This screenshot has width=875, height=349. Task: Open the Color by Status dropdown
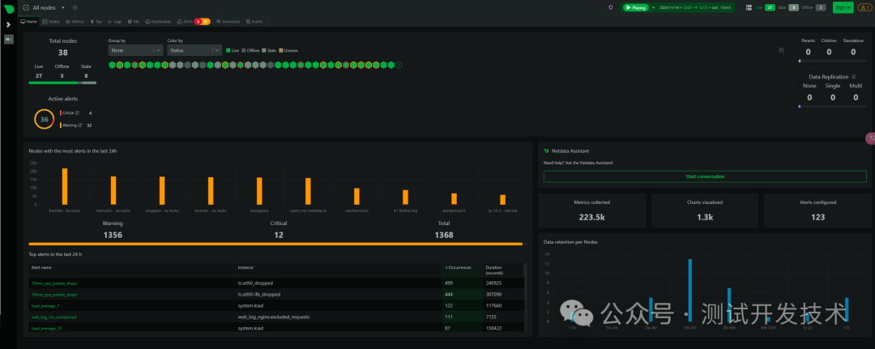point(194,50)
